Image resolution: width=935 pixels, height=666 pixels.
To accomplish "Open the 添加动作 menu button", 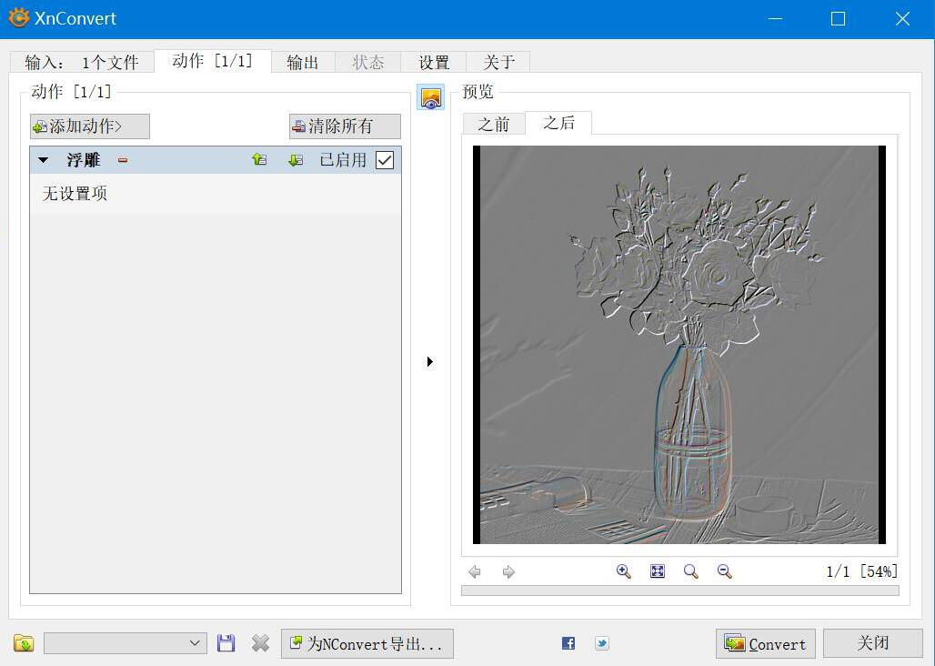I will [90, 126].
